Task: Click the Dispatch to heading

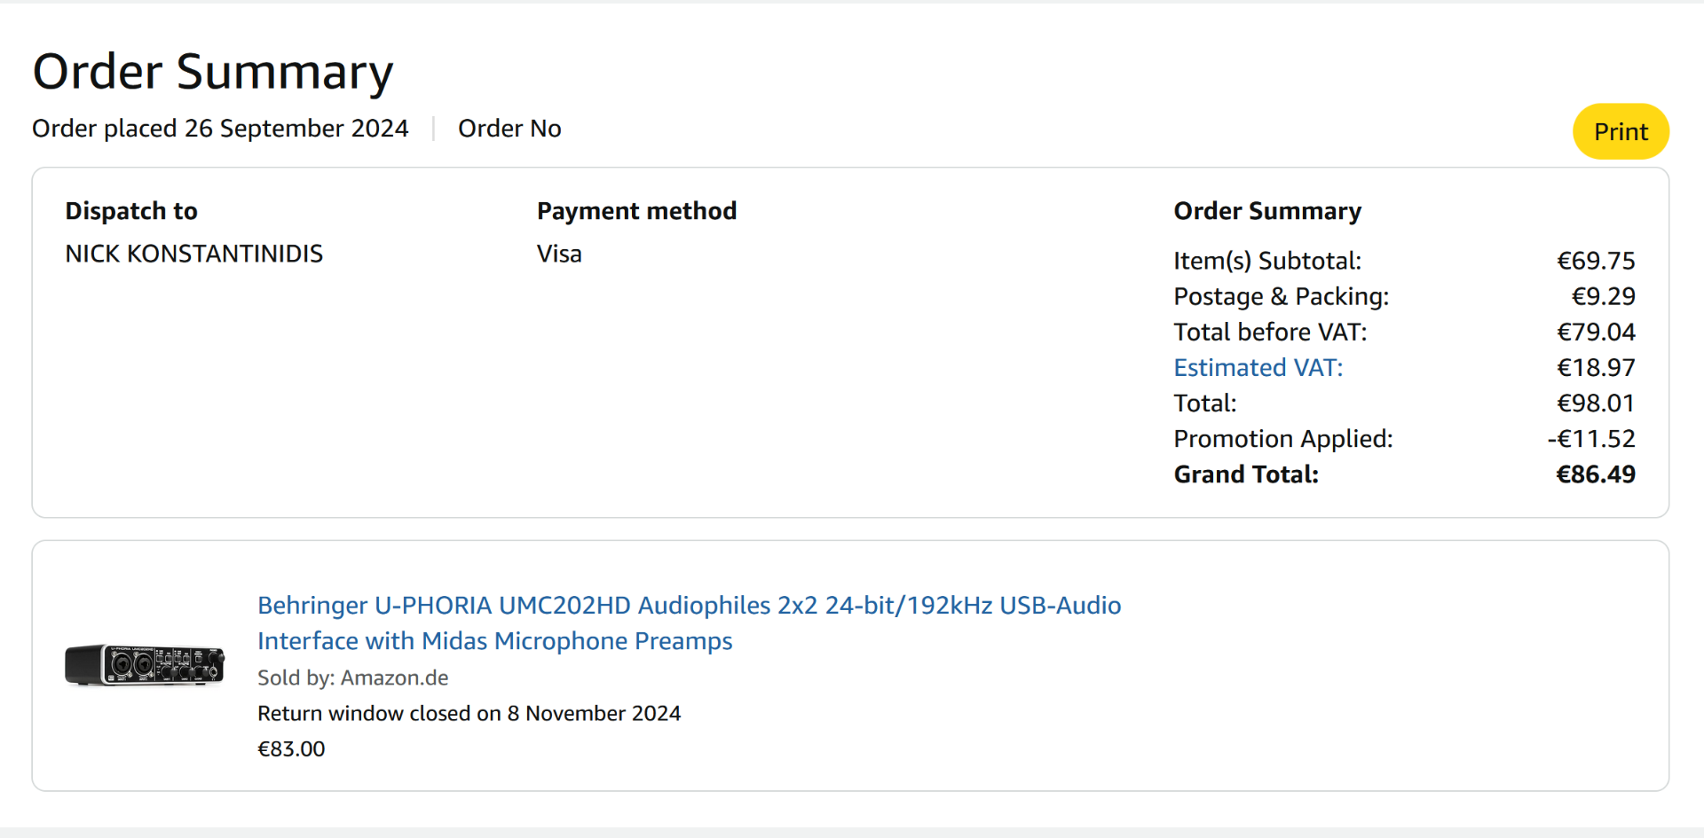Action: pos(131,211)
